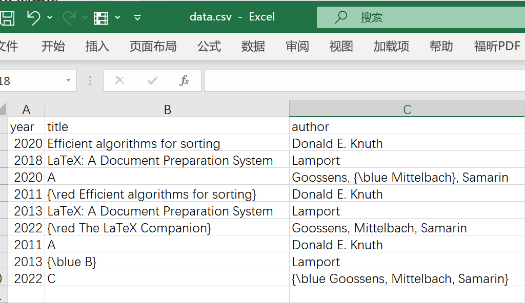This screenshot has height=303, width=525.
Task: Select the 'Lamport' cell in 2018 row
Action: click(407, 161)
